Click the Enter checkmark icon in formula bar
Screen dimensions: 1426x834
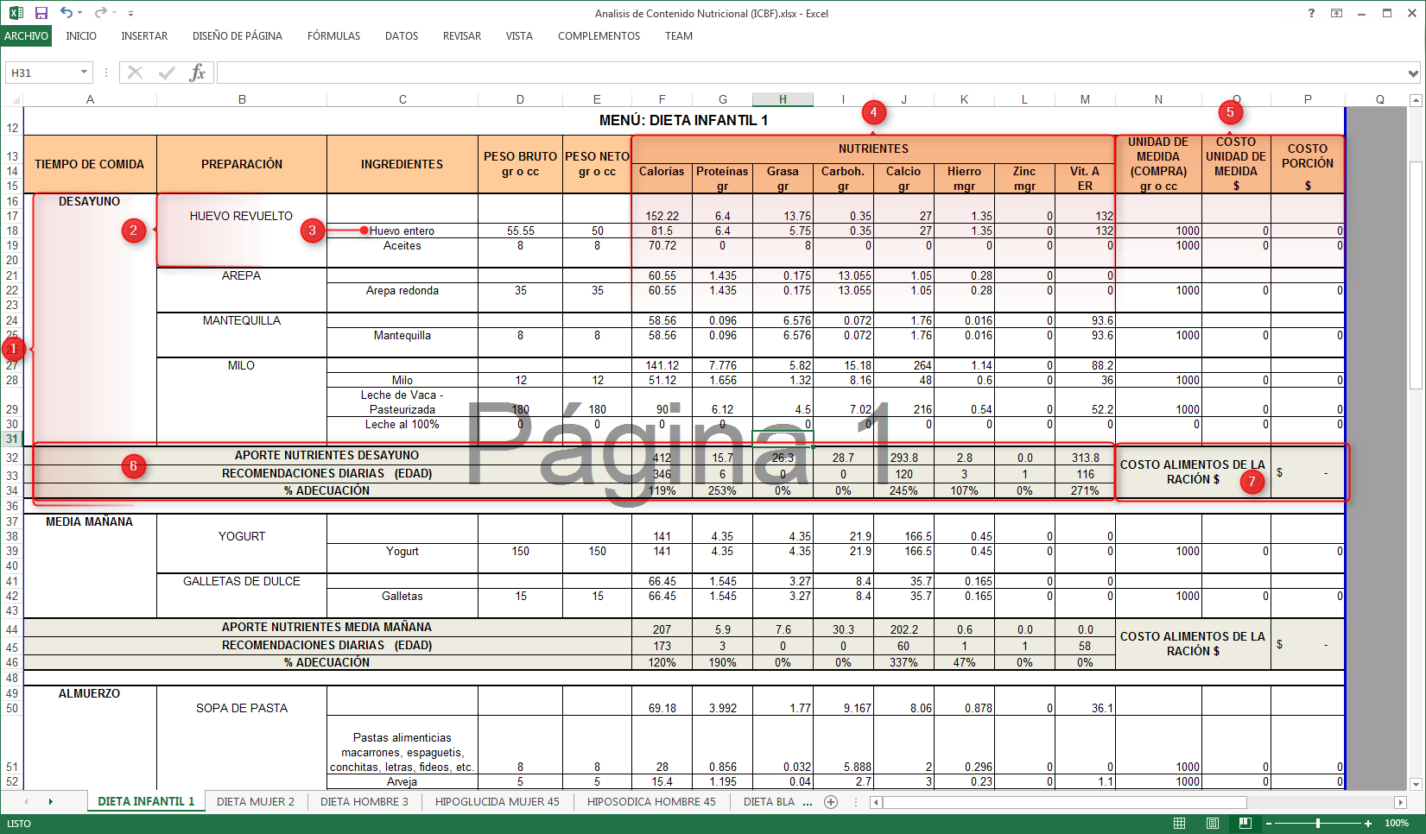(x=167, y=73)
